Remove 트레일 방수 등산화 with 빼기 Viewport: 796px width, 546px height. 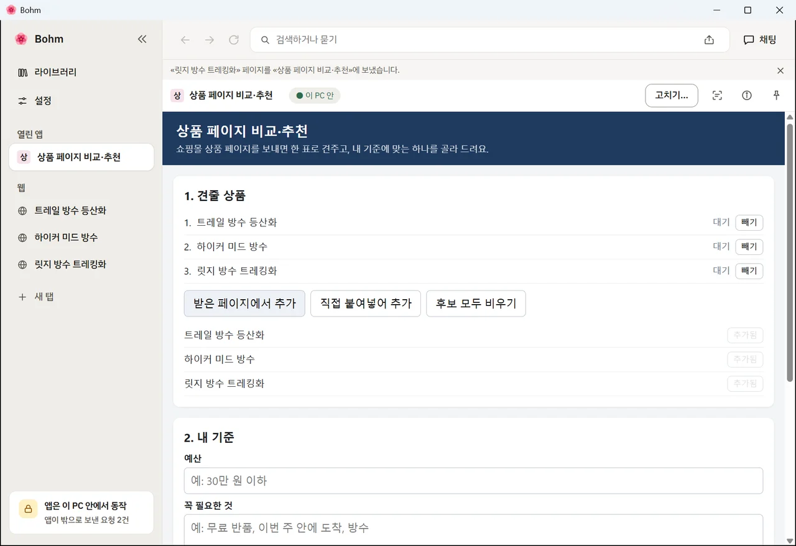[749, 223]
